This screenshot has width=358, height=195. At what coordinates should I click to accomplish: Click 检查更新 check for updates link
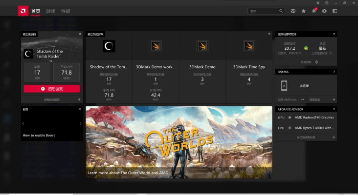pos(306,62)
